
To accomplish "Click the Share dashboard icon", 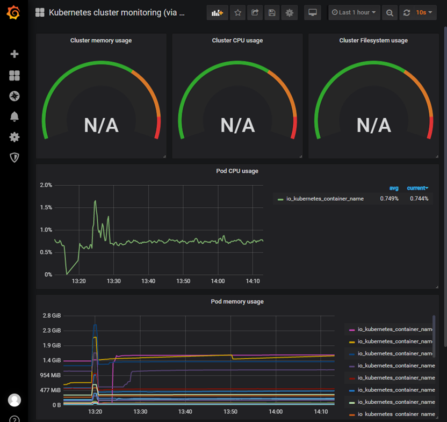I will click(255, 12).
